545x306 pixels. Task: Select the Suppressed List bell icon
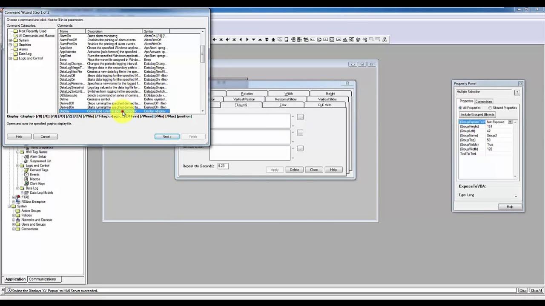tap(26, 161)
